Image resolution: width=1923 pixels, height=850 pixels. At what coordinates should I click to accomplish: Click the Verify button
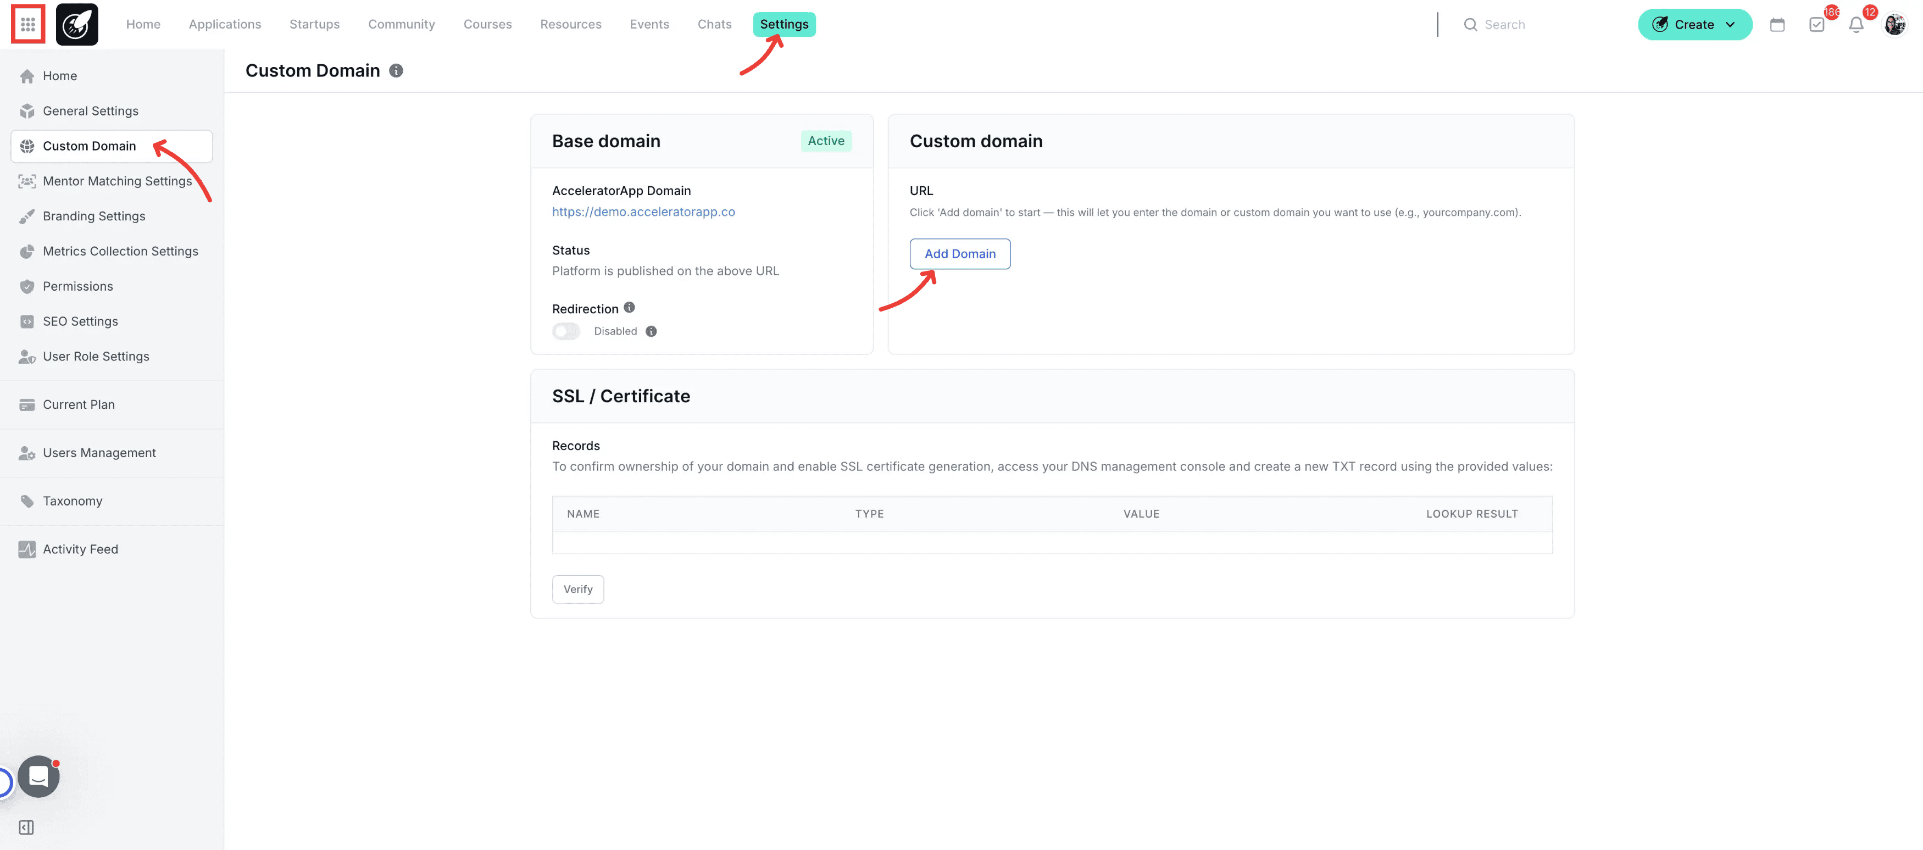click(x=578, y=589)
